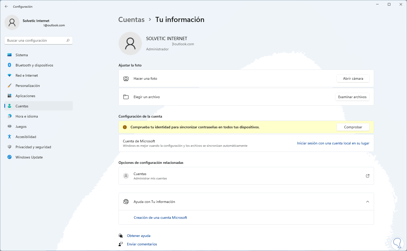Maximize the Configuración window
This screenshot has width=407, height=251.
[389, 4]
